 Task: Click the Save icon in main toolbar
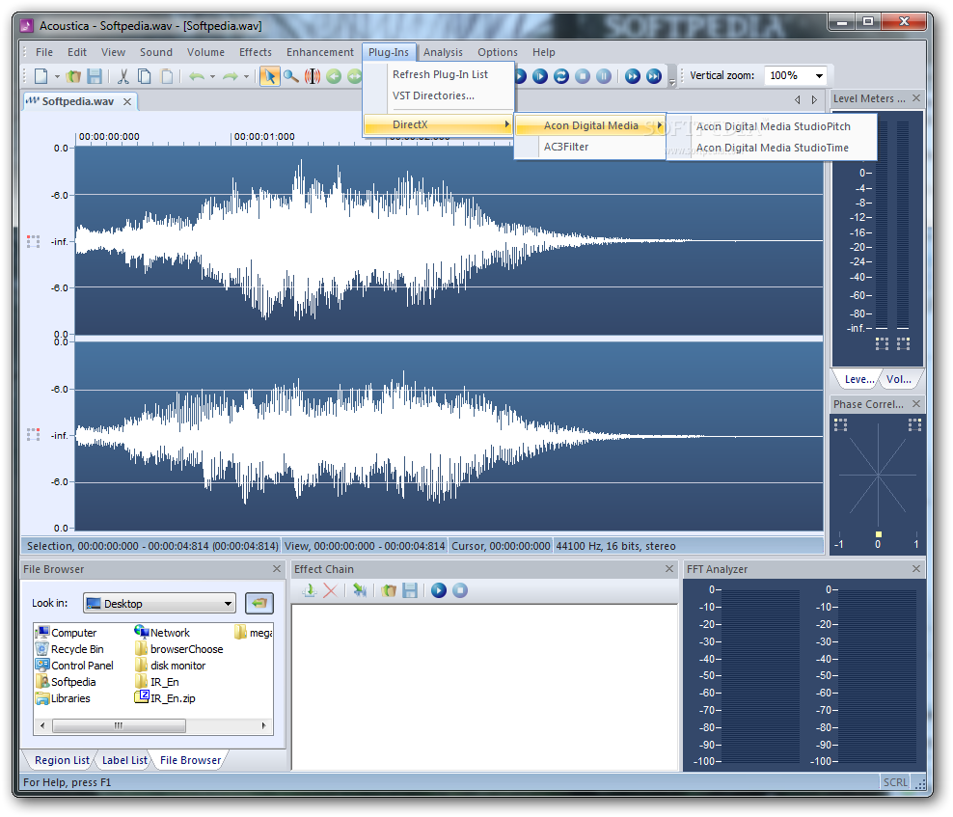95,76
